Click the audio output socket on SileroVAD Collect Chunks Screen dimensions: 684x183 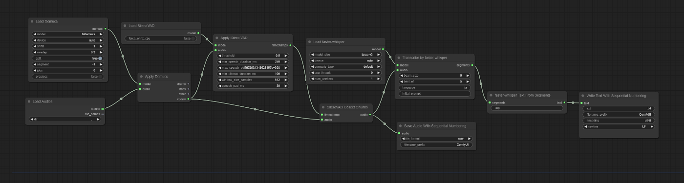[x=371, y=115]
